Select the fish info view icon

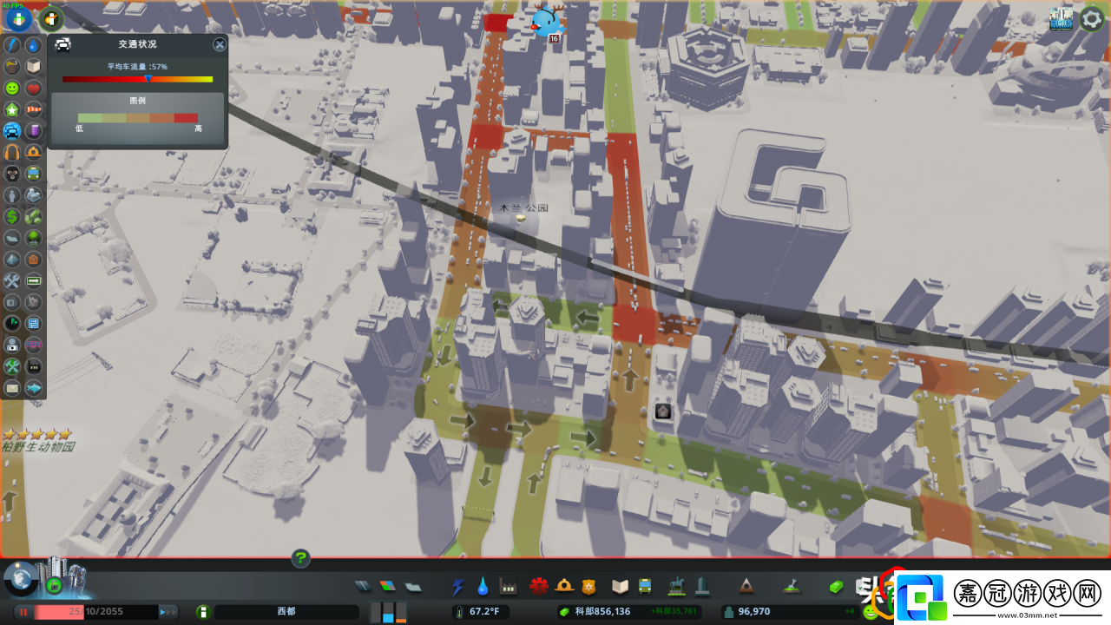(34, 388)
